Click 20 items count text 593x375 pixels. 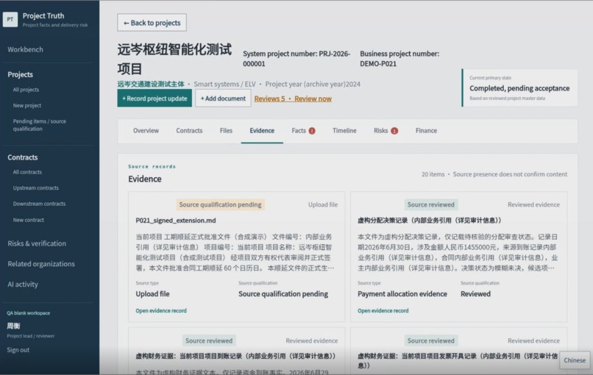tap(433, 174)
